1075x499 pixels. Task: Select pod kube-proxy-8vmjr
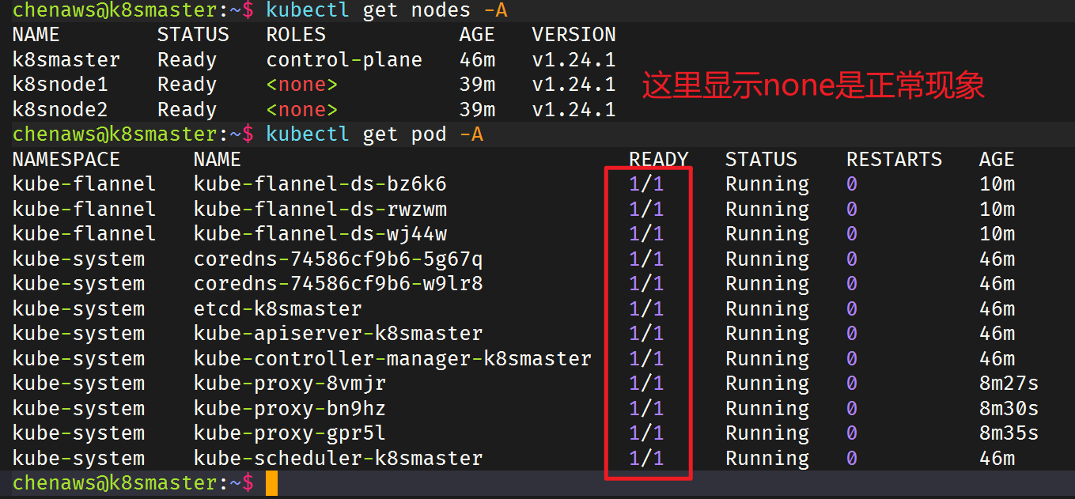coord(290,384)
